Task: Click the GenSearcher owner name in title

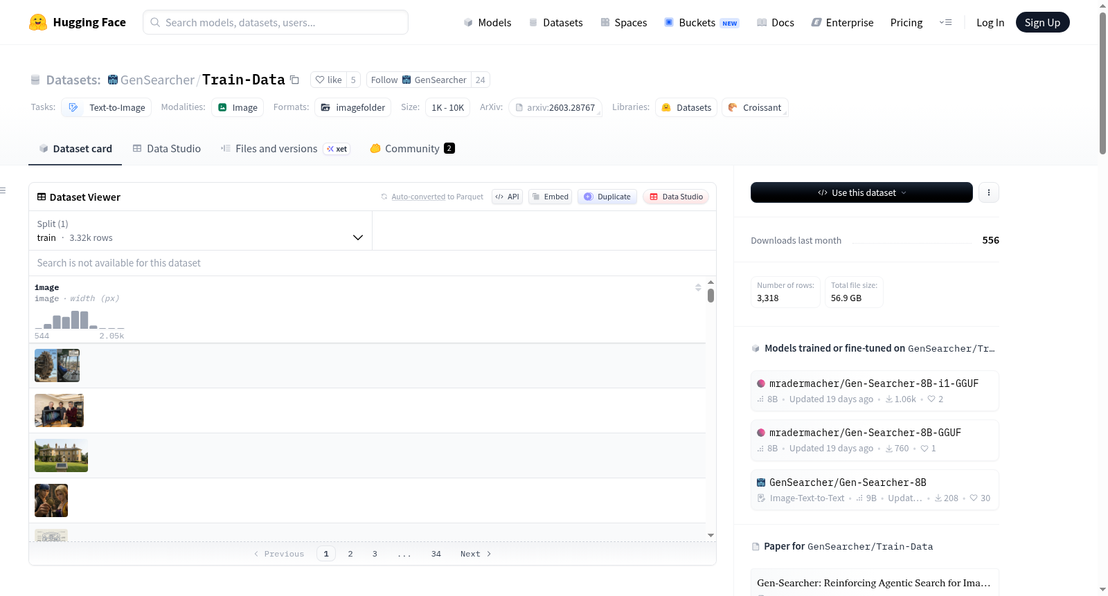Action: point(157,80)
